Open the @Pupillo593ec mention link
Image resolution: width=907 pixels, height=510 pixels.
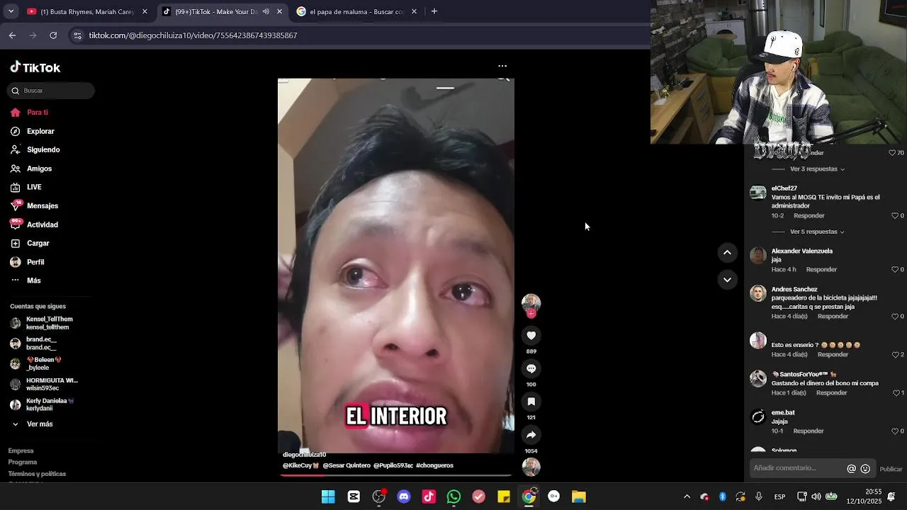pyautogui.click(x=393, y=465)
